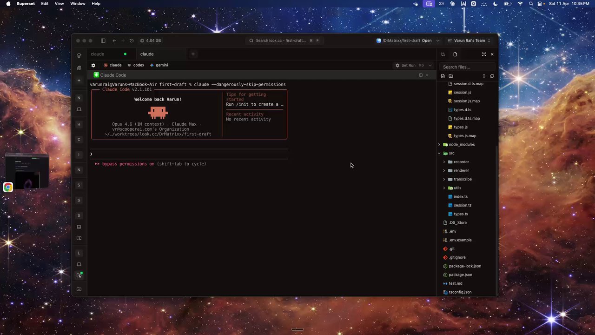Open the /DrMatrixx/first-draft Open button
The width and height of the screenshot is (595, 335).
tap(404, 40)
